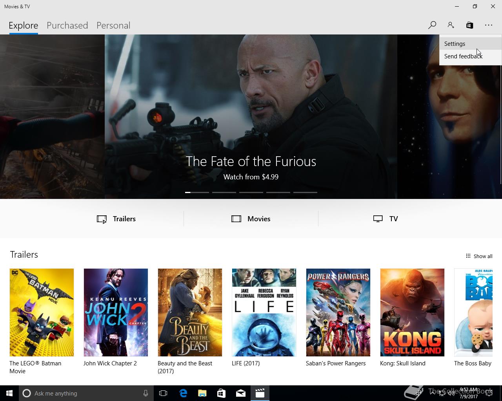Open the Store icon in the taskbar
This screenshot has height=401, width=502.
[221, 393]
